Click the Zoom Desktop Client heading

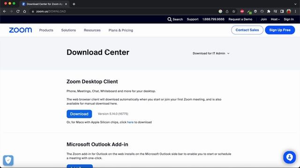click(92, 82)
